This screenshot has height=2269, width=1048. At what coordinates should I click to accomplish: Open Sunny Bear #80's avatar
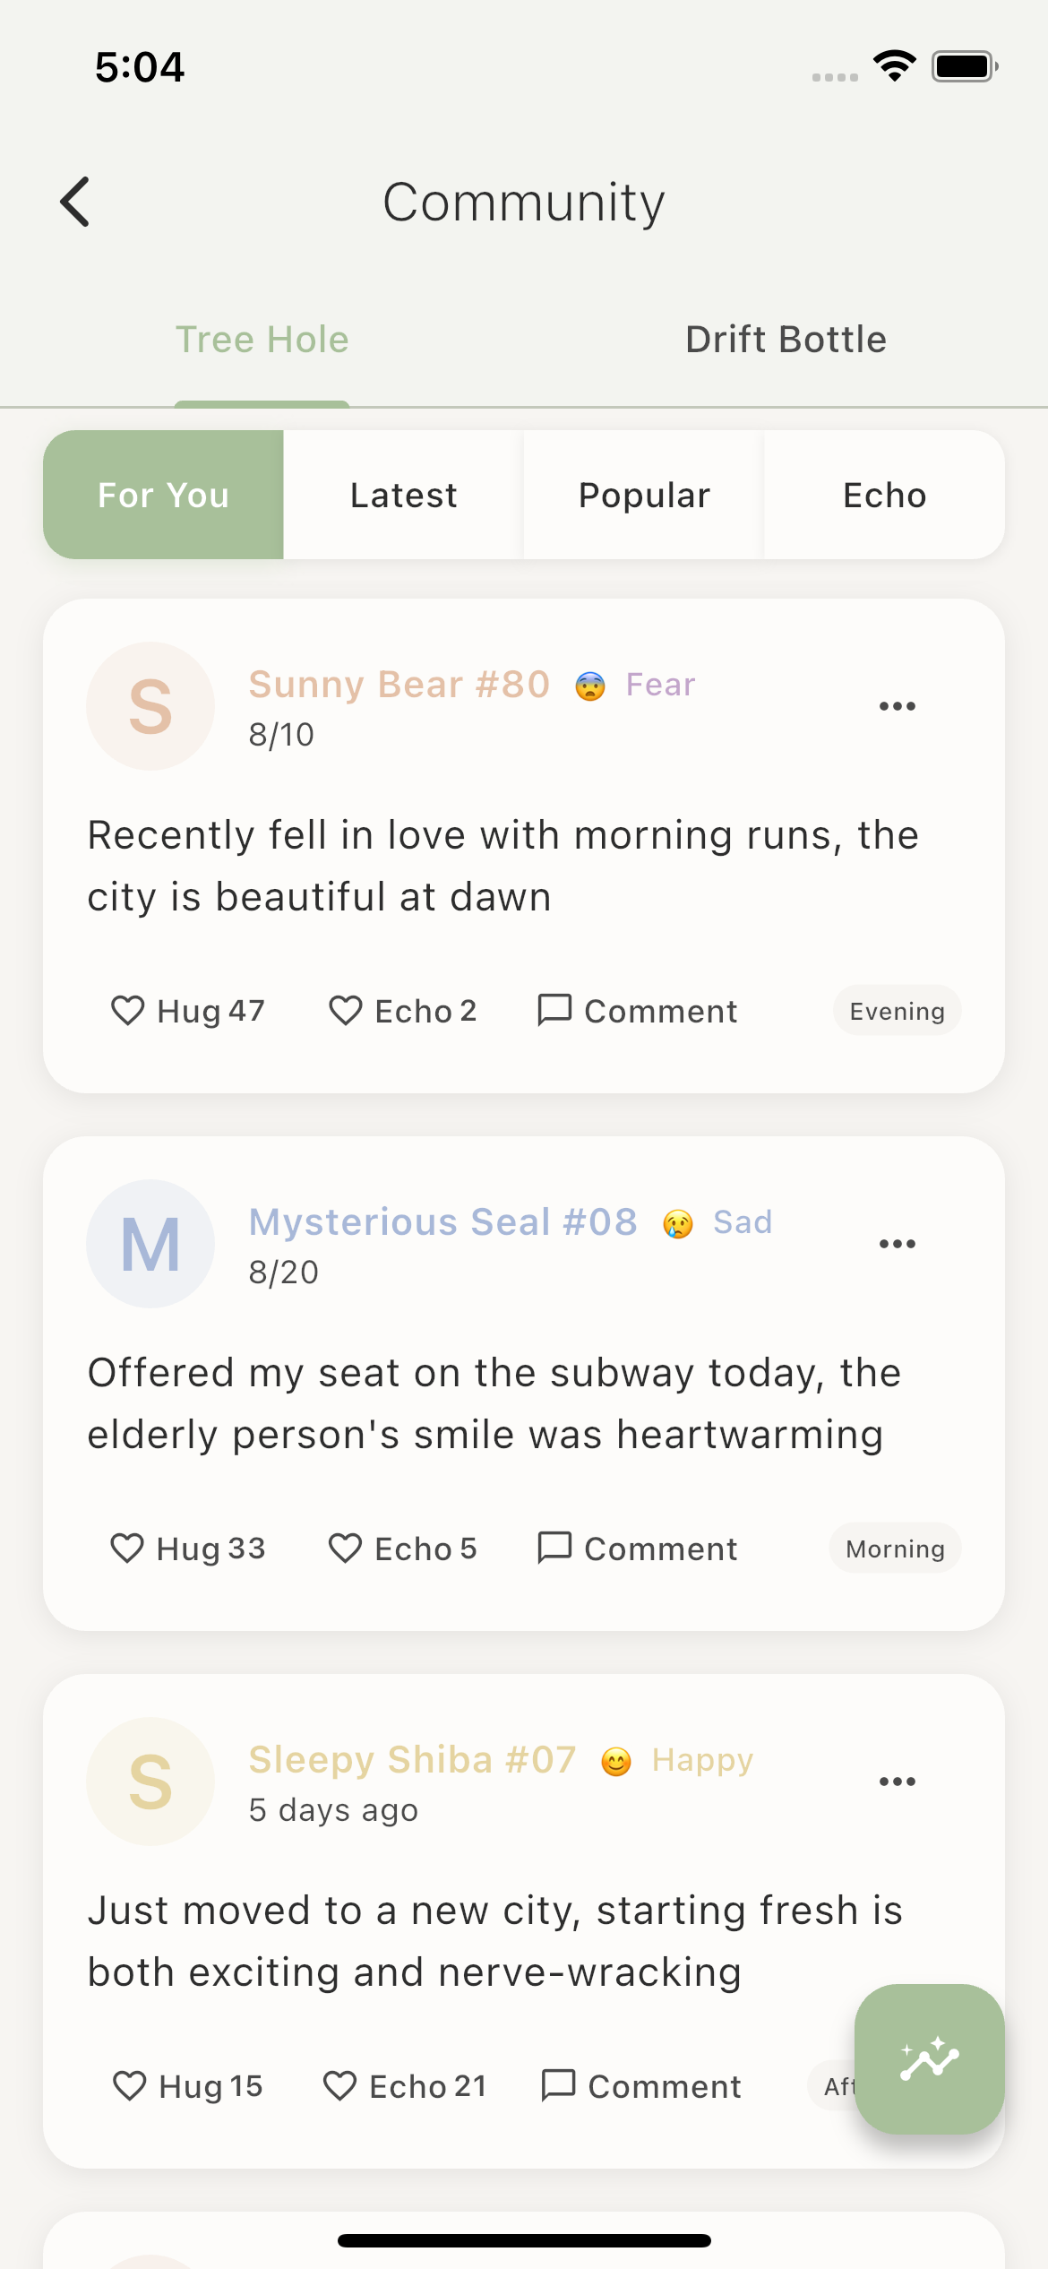click(x=150, y=706)
